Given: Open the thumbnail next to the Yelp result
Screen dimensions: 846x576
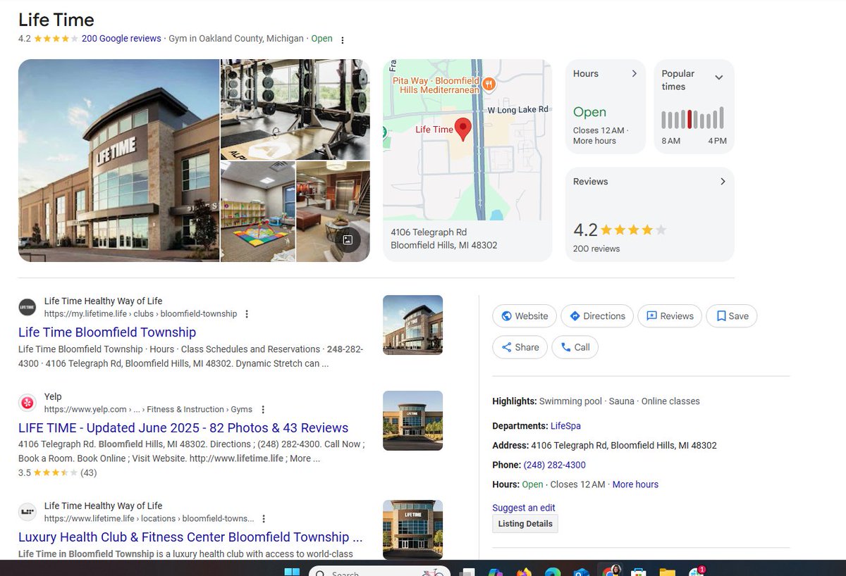Looking at the screenshot, I should (x=412, y=420).
